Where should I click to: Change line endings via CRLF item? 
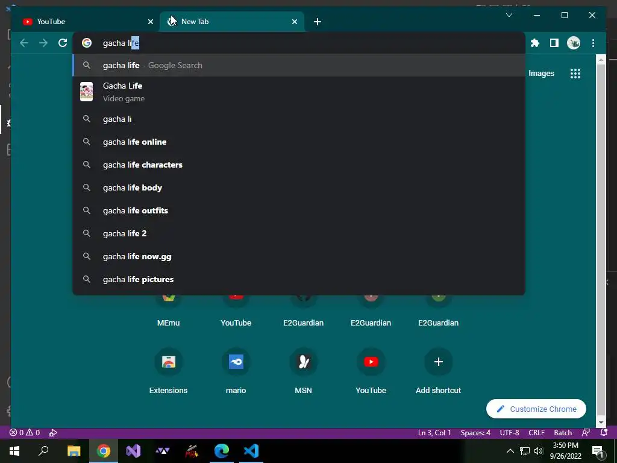[536, 433]
